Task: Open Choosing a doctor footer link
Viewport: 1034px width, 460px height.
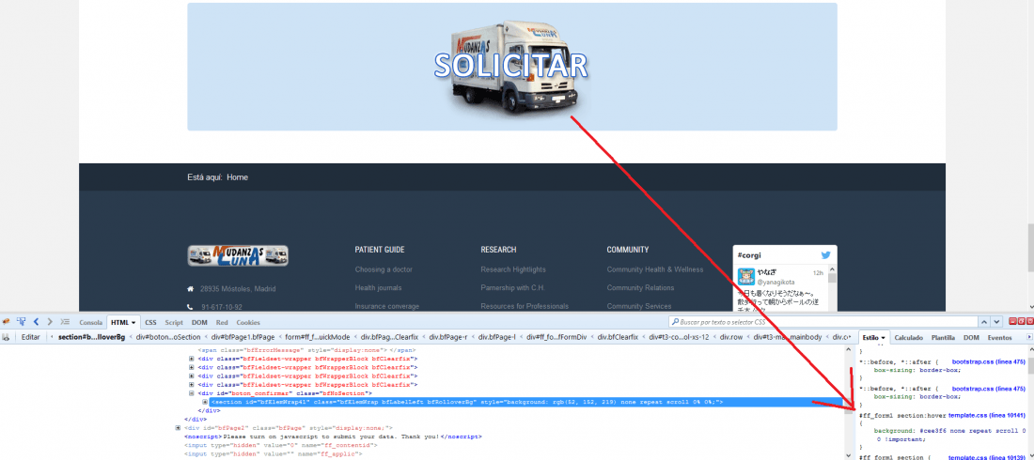Action: coord(384,269)
